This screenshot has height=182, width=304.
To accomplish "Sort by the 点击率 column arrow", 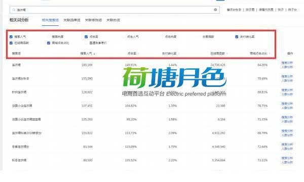I will click(138, 54).
